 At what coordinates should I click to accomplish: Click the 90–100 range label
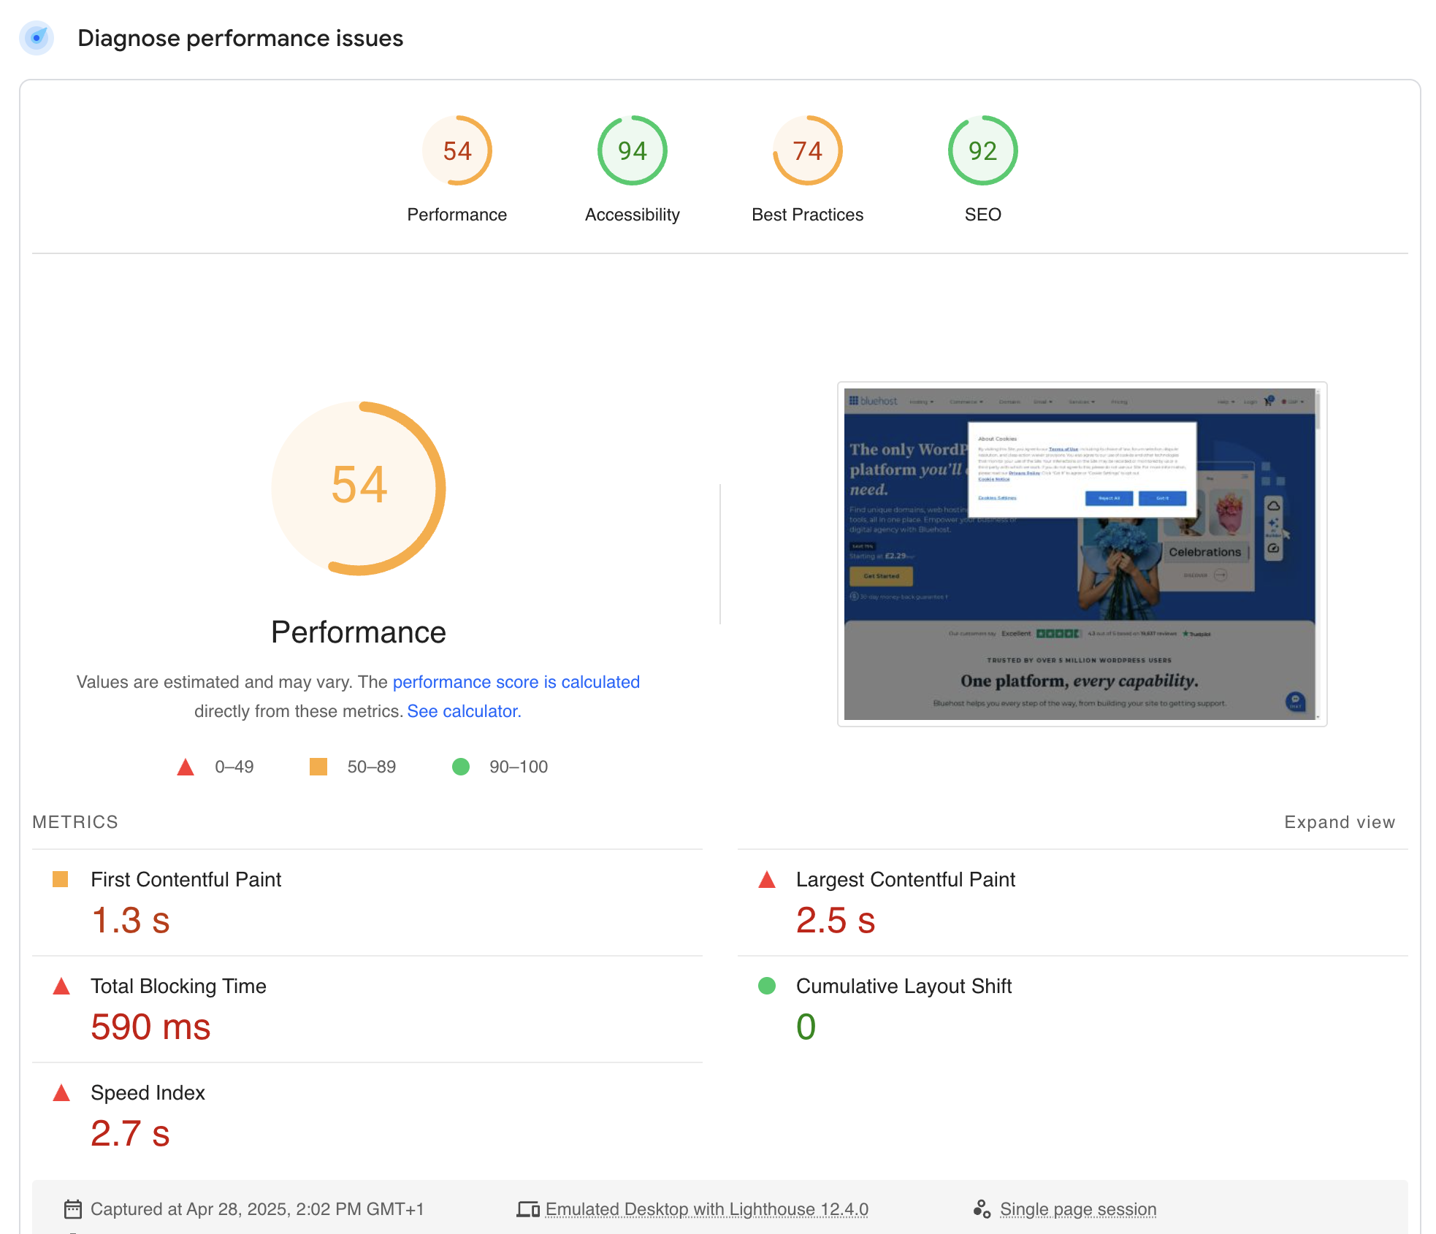point(519,767)
